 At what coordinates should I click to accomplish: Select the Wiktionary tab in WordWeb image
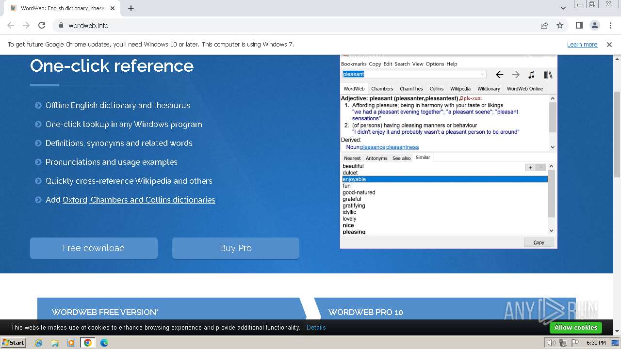click(x=489, y=89)
